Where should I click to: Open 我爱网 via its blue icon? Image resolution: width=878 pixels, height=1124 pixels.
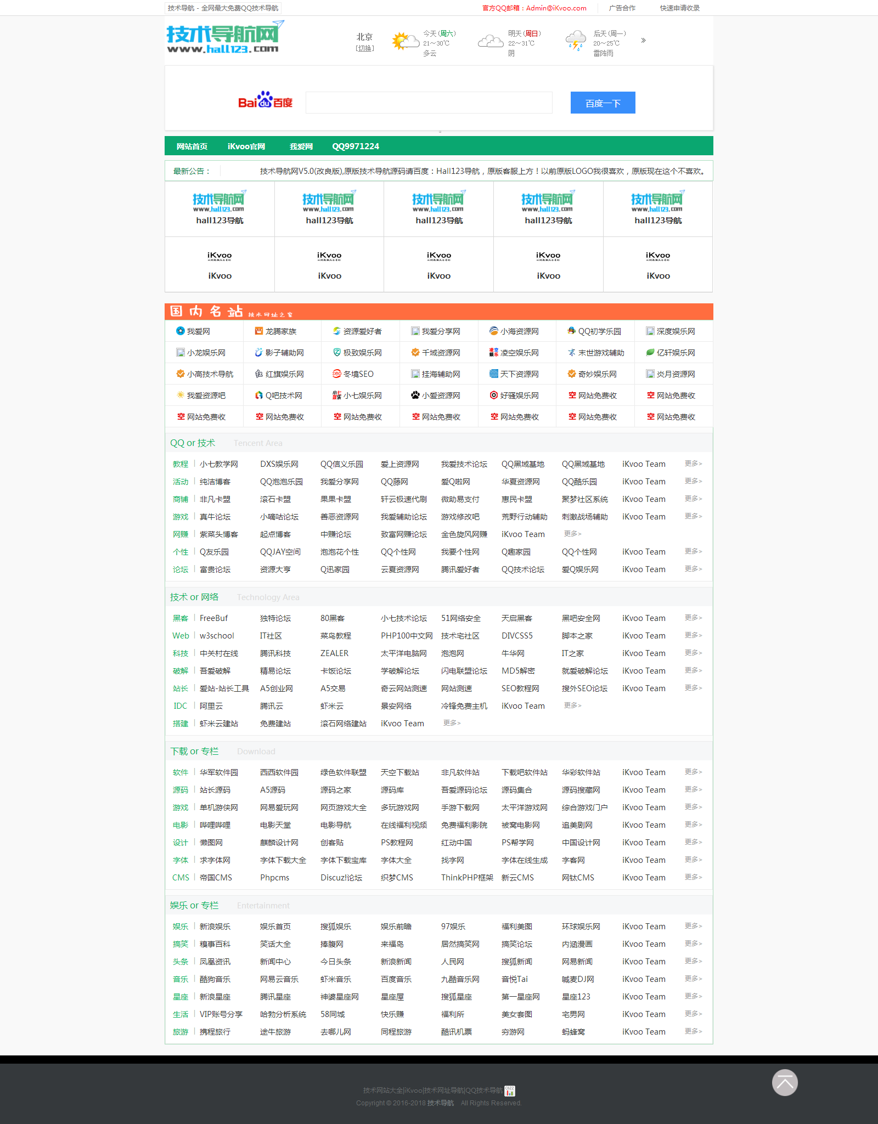(180, 331)
